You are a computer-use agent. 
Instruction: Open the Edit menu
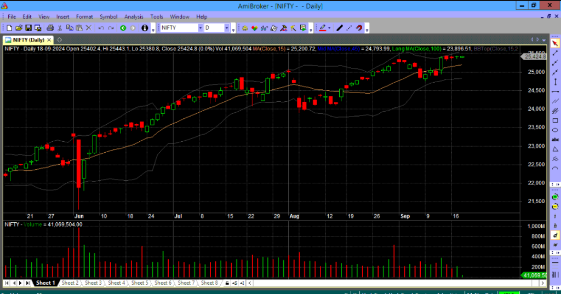coord(27,17)
